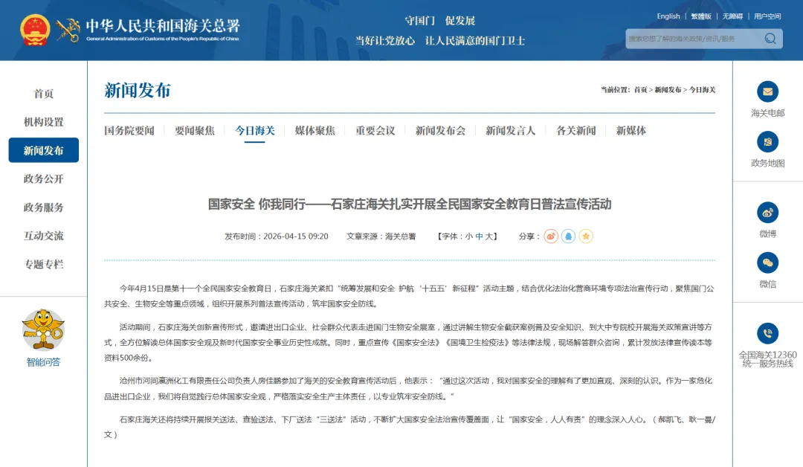Switch to Traditional Chinese (繁體版)
The image size is (803, 467).
point(701,16)
